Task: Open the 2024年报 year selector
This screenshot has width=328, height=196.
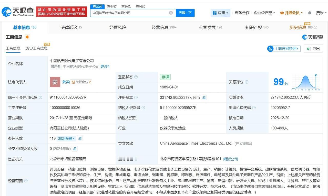Action: 66,138
